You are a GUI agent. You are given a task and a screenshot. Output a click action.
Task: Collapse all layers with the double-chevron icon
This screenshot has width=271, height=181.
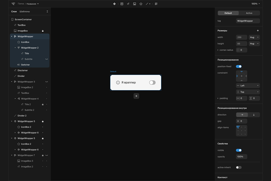[x=47, y=12]
